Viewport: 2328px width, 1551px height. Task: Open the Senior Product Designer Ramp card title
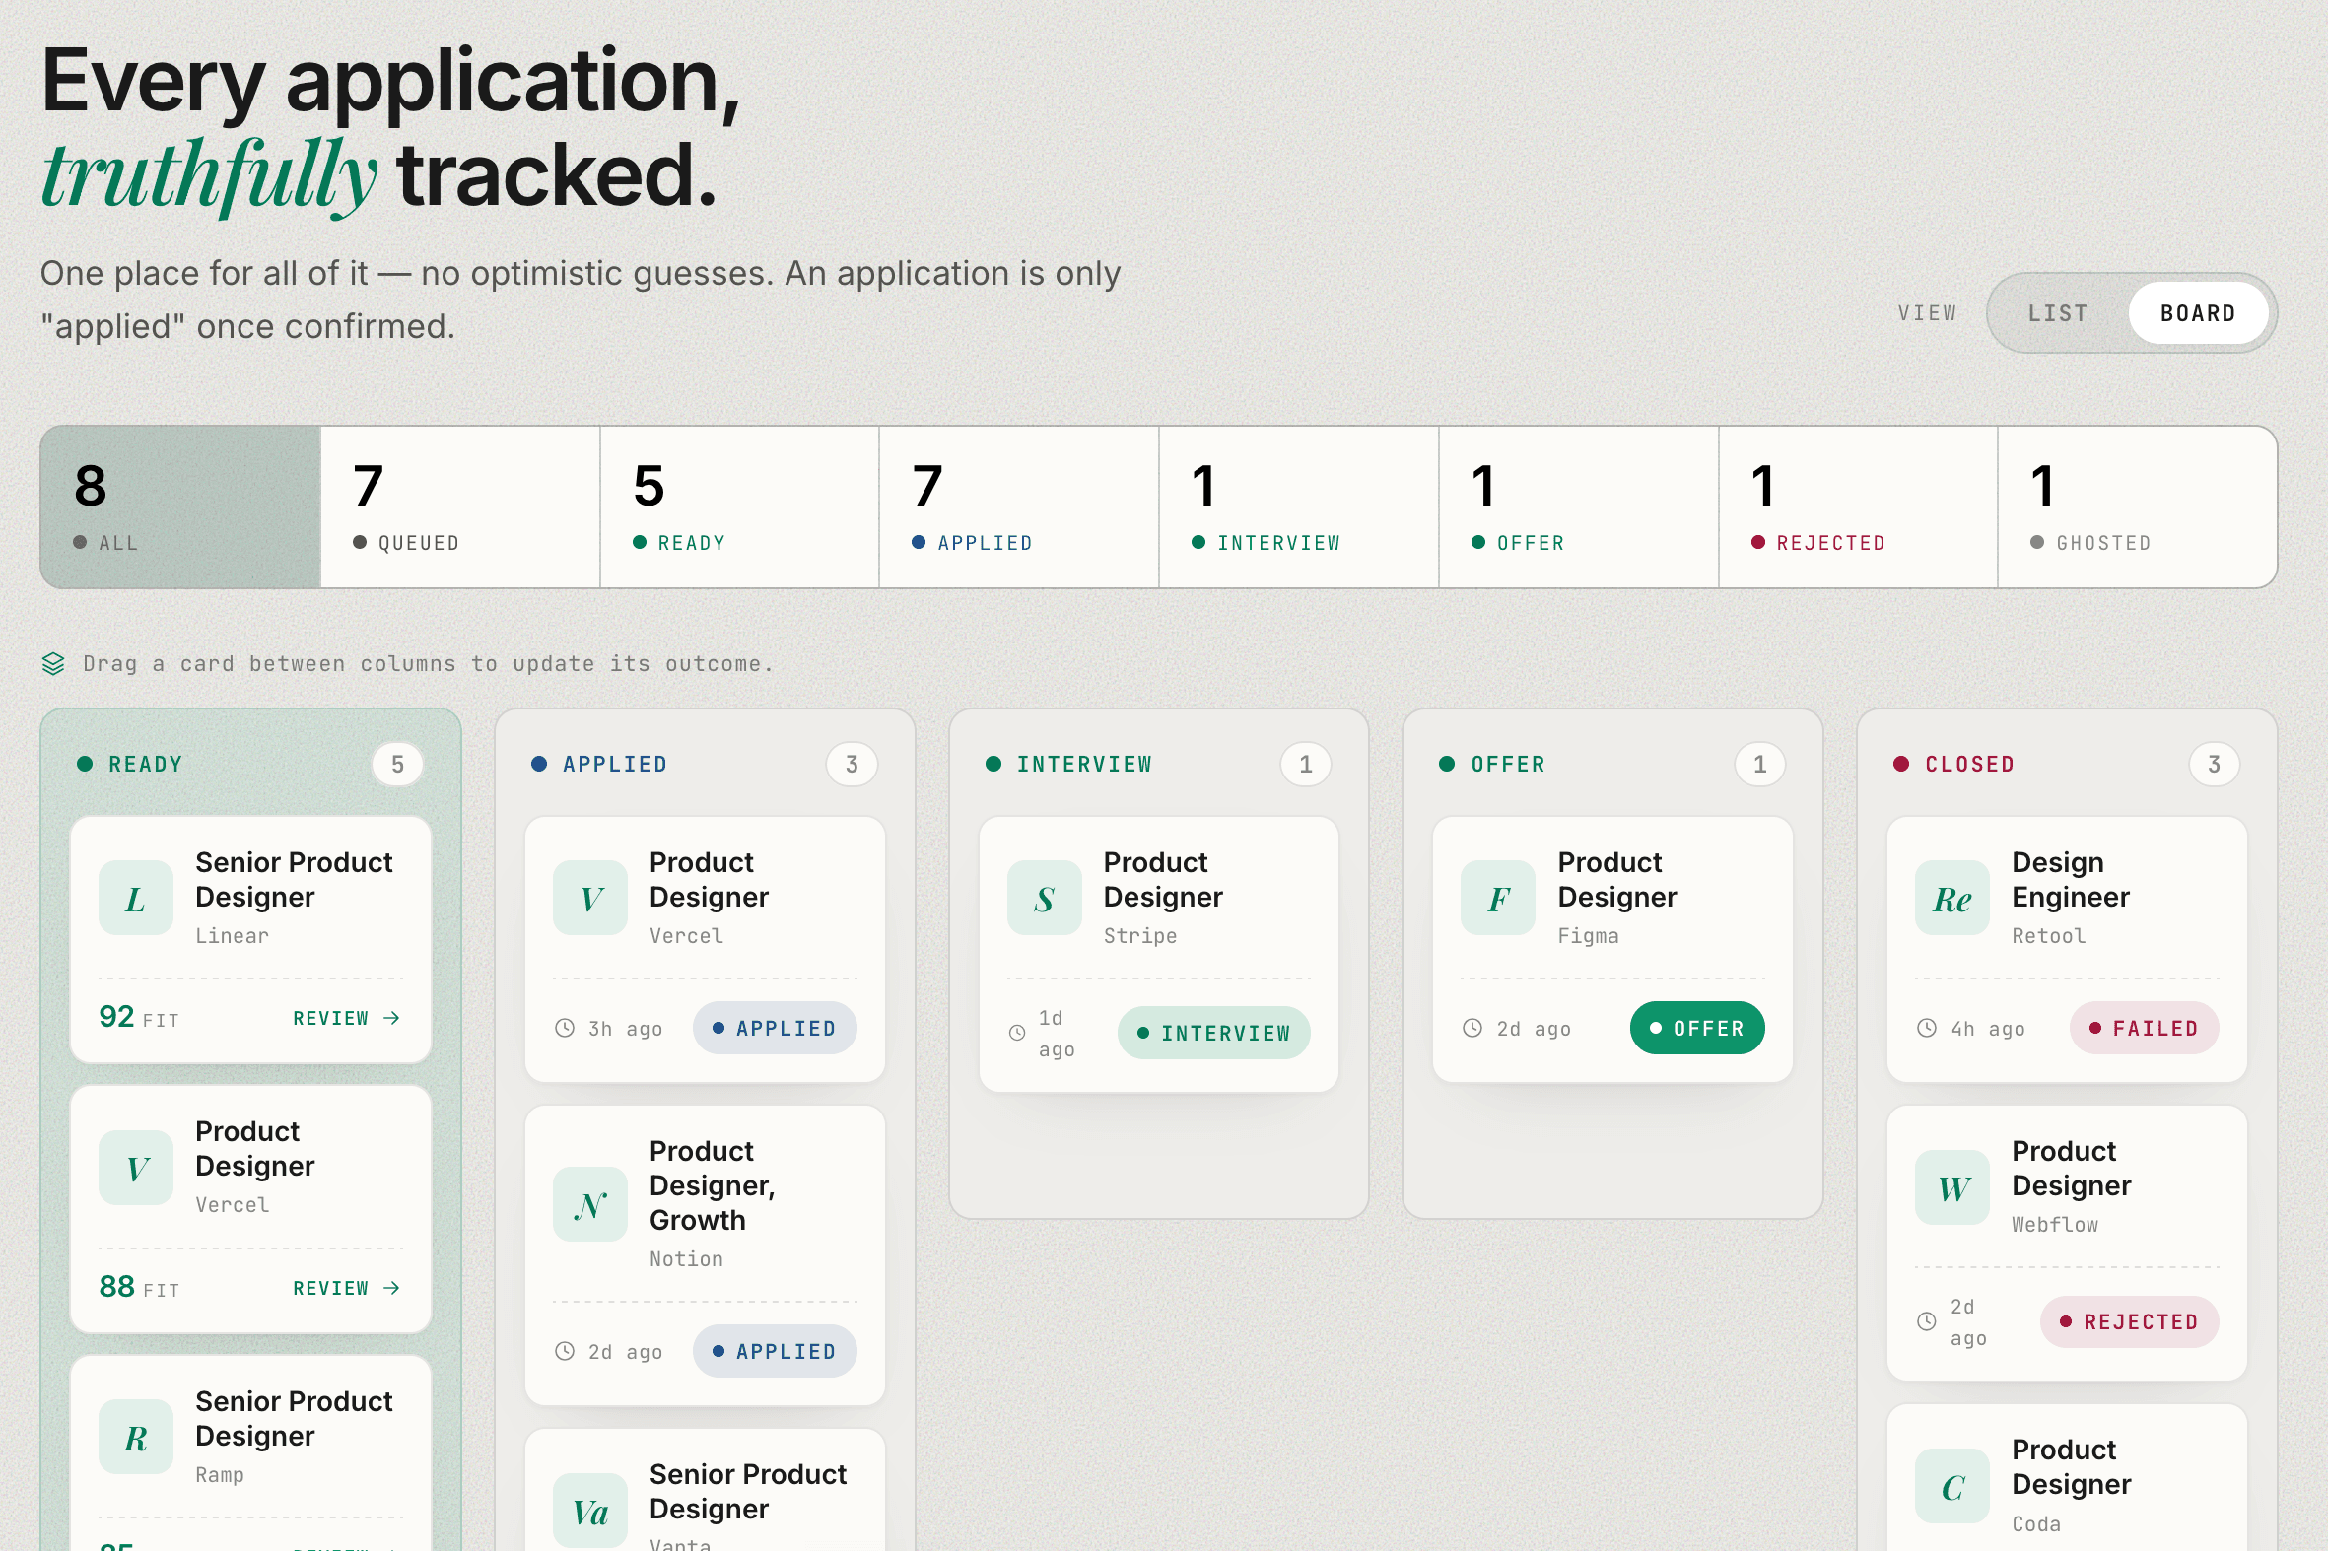pos(294,1418)
